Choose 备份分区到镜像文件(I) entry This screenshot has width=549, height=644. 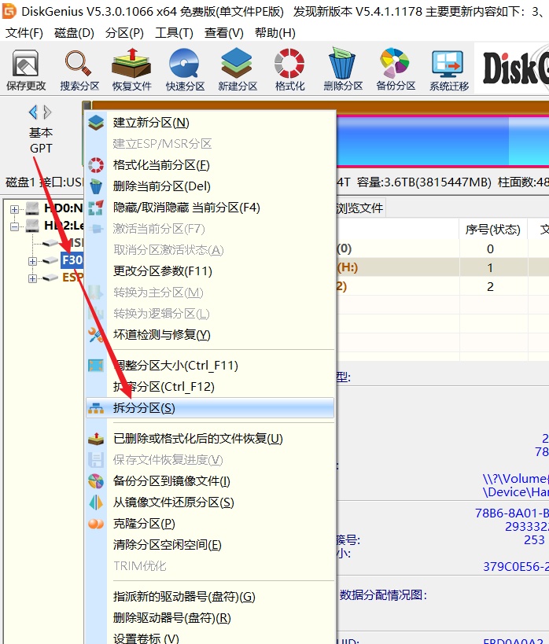tap(210, 481)
